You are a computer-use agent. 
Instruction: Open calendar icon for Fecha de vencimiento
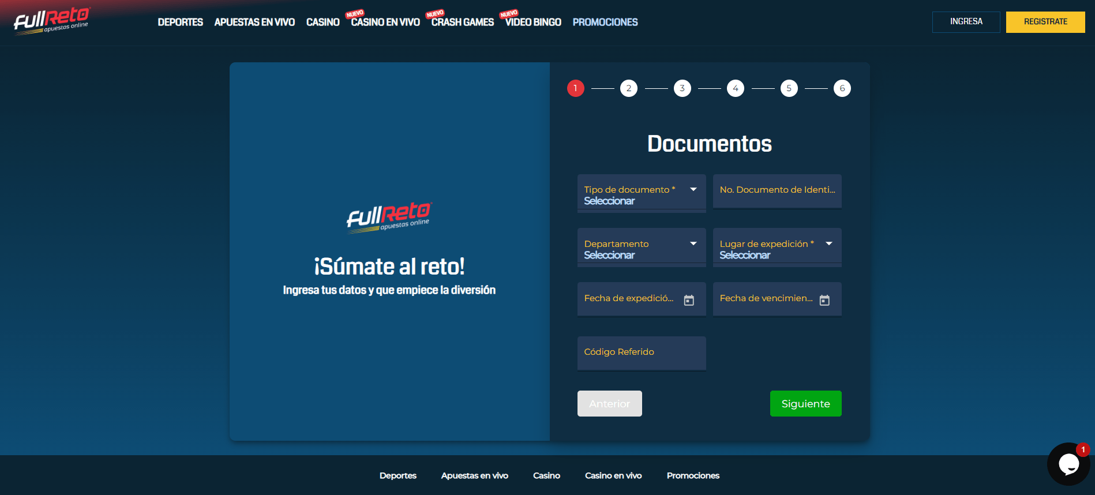click(x=824, y=300)
